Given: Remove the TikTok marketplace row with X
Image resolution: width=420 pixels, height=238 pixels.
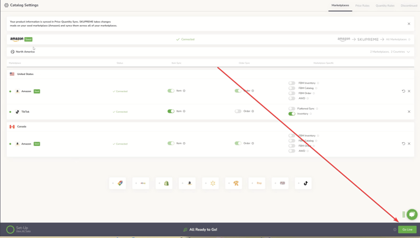Looking at the screenshot, I should [x=409, y=112].
